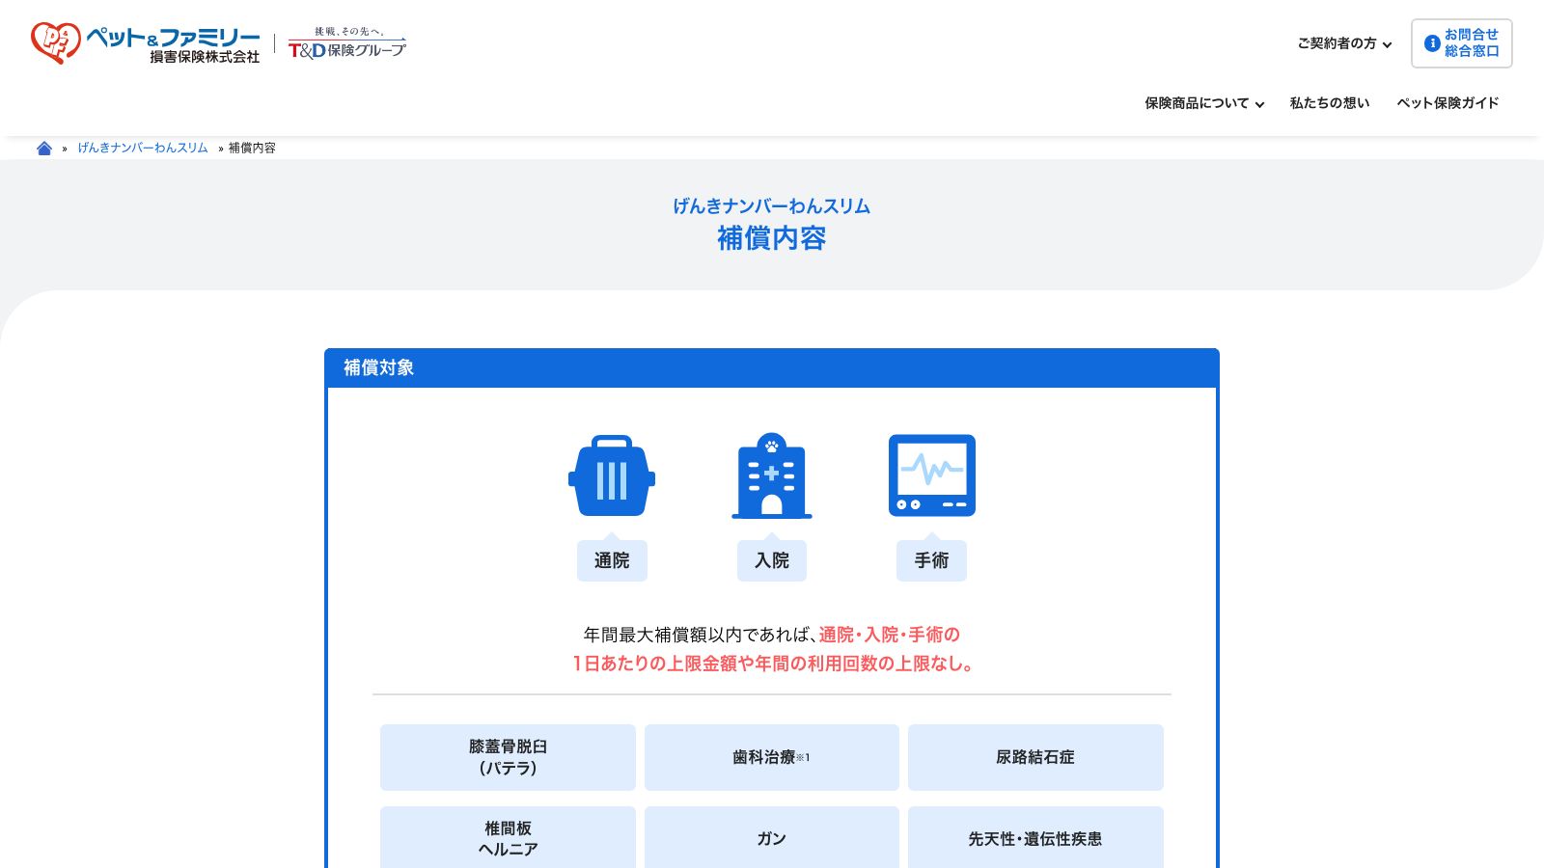Click the 補償内容 breadcrumb text

(252, 148)
